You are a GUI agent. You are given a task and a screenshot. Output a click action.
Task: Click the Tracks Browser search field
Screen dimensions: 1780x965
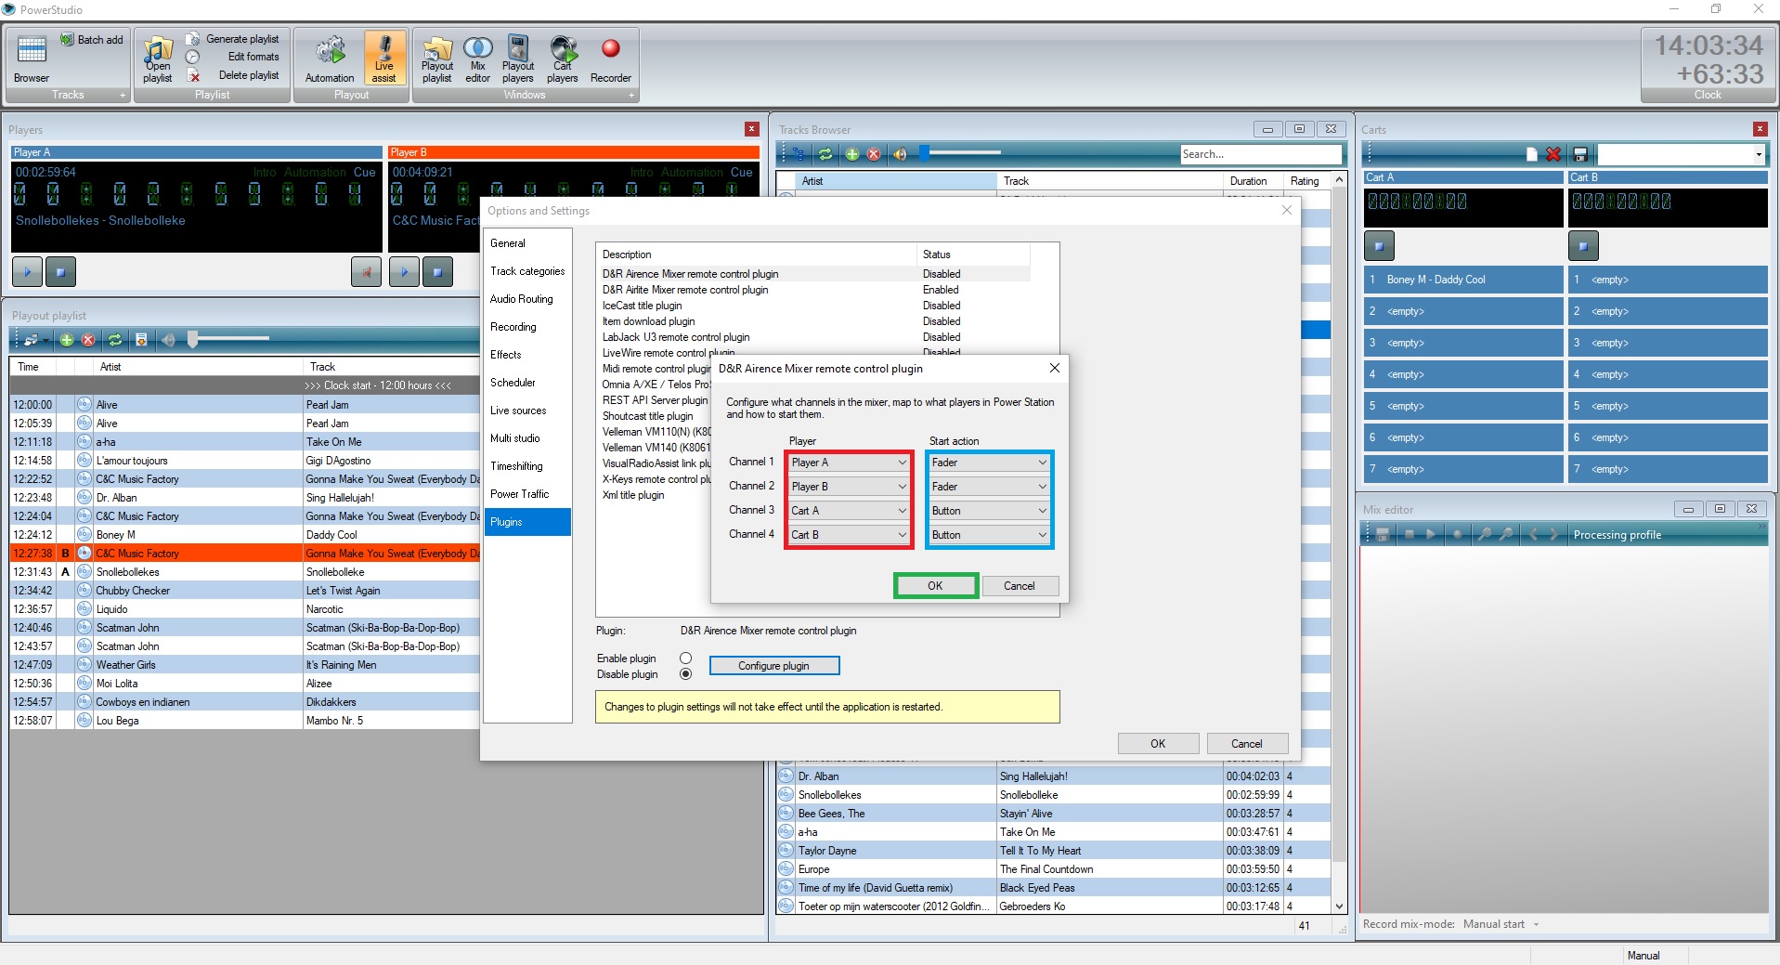coord(1260,154)
